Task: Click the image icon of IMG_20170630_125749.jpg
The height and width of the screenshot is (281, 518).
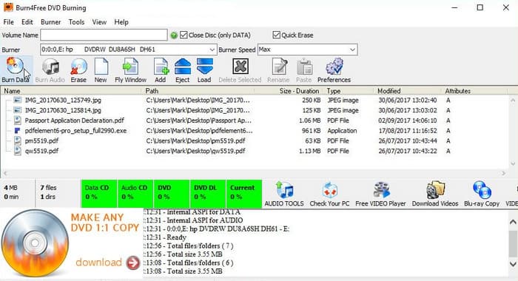Action: [x=18, y=100]
